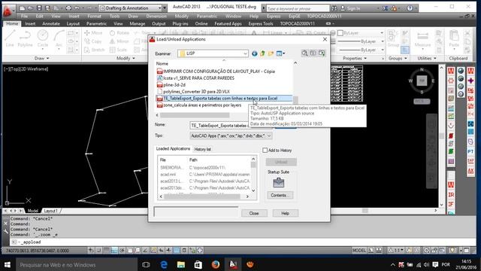Open the AutoCAD application menu logo
The width and height of the screenshot is (481, 271).
coord(8,11)
